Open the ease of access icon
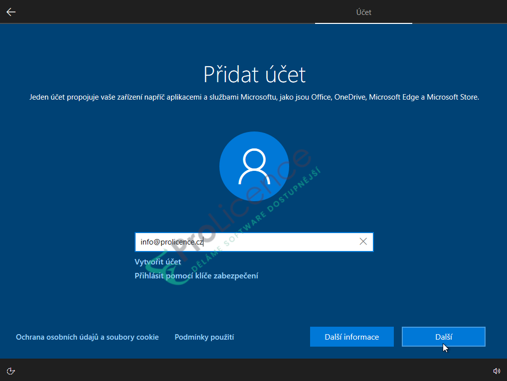This screenshot has width=507, height=381. point(10,371)
